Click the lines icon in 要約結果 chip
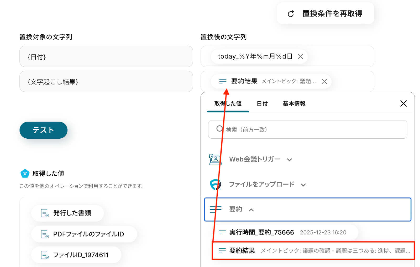This screenshot has width=420, height=267. click(223, 81)
